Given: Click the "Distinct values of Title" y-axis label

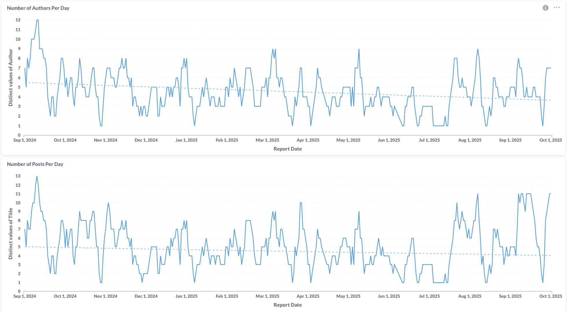Looking at the screenshot, I should [x=11, y=234].
